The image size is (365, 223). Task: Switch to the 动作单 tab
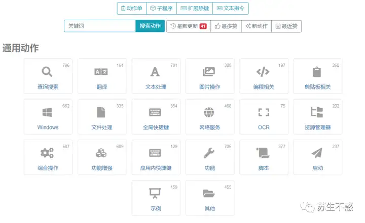pyautogui.click(x=132, y=9)
